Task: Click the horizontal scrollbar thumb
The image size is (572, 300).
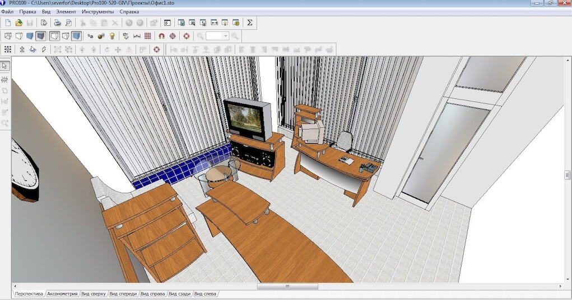Action: pyautogui.click(x=287, y=287)
